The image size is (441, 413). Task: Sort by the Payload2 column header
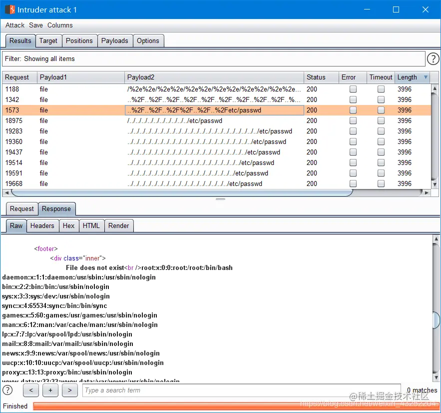click(214, 77)
